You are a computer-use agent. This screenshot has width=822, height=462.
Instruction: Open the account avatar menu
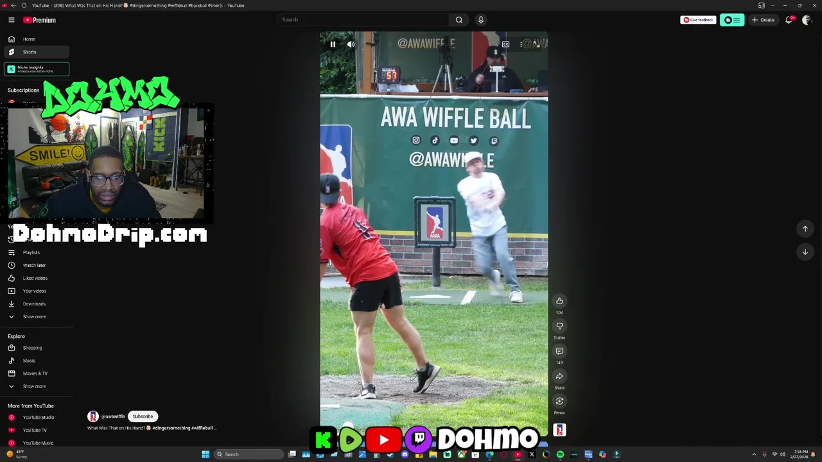coord(807,20)
